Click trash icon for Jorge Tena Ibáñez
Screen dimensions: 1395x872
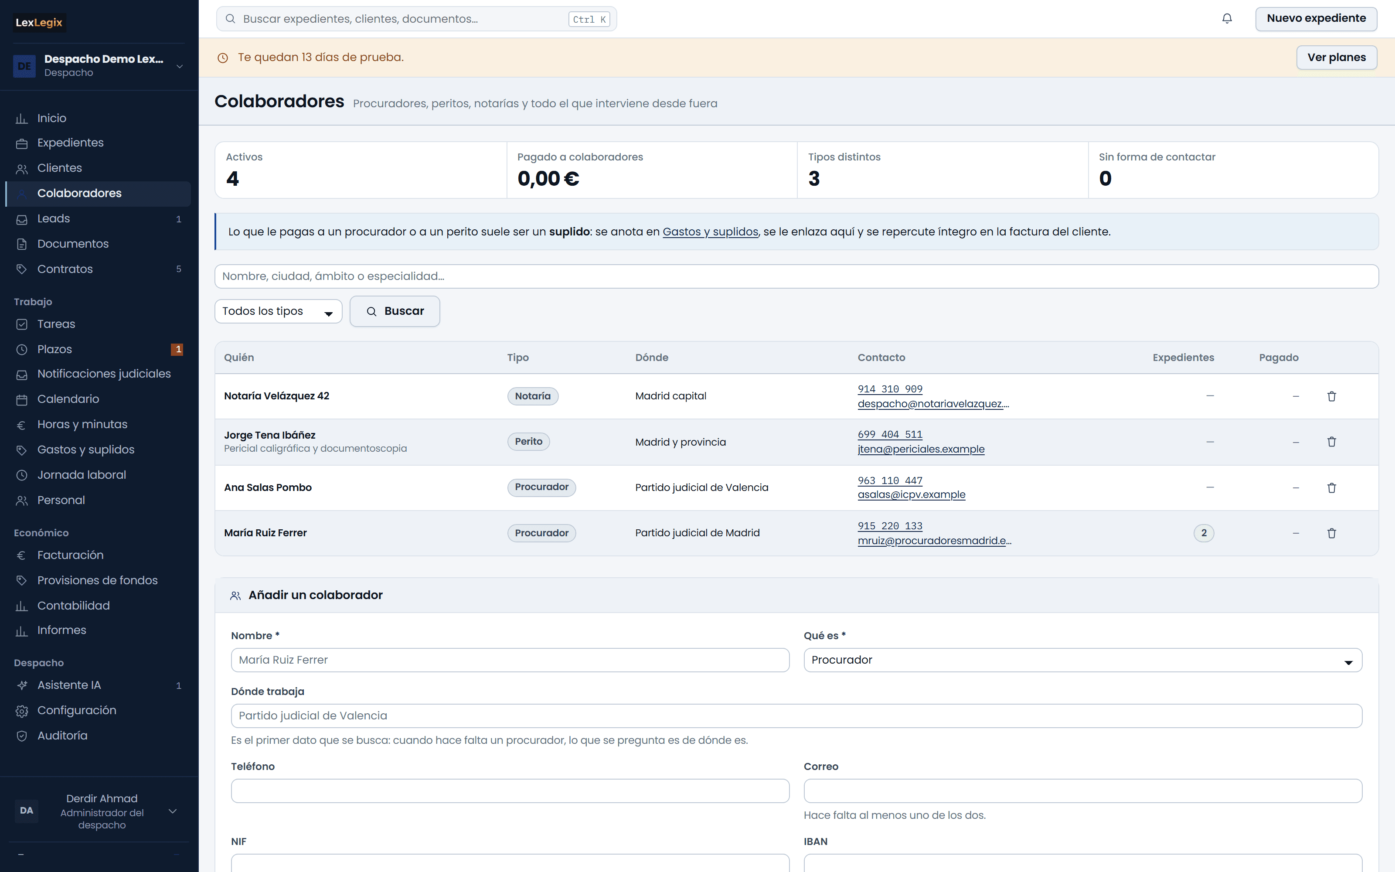pos(1332,442)
